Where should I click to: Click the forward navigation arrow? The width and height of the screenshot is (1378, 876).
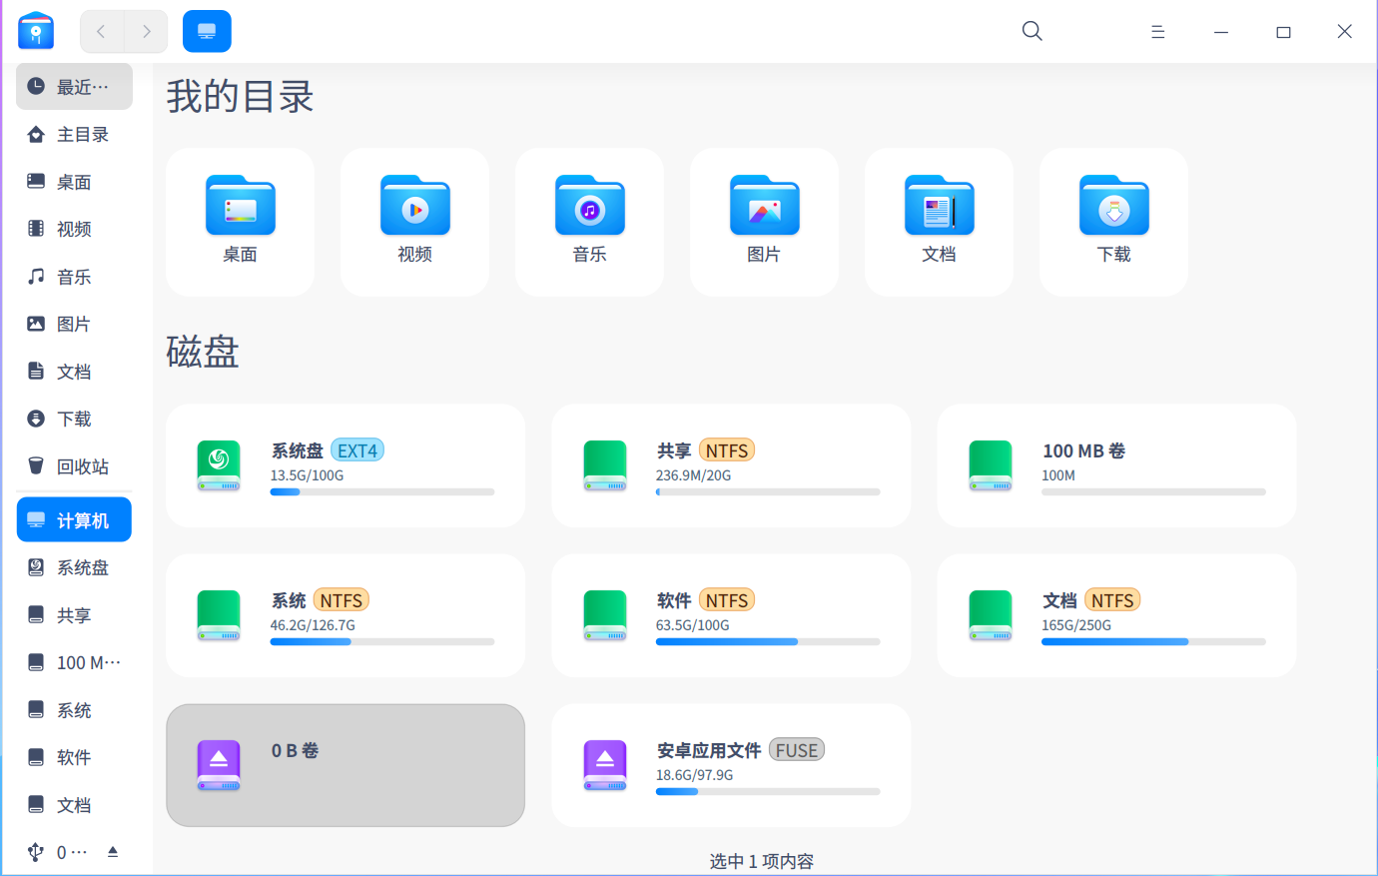click(146, 31)
